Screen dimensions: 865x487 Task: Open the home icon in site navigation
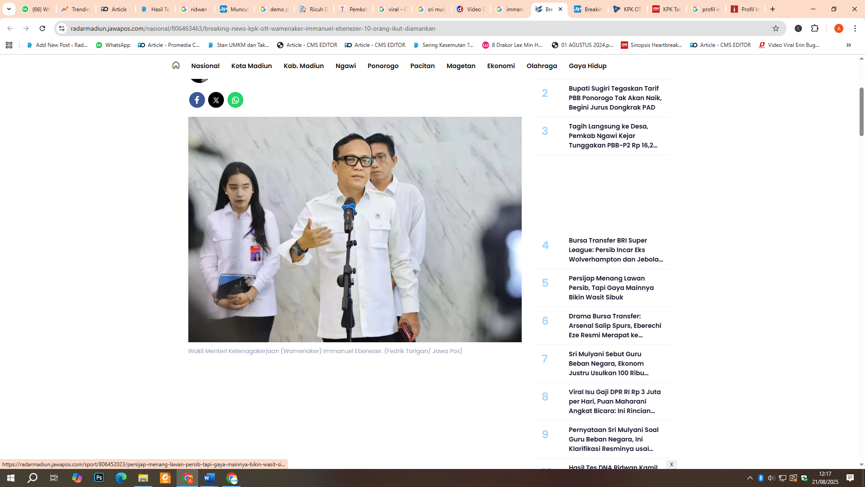(176, 65)
